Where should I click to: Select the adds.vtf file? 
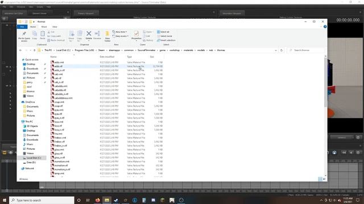[x=106, y=66]
